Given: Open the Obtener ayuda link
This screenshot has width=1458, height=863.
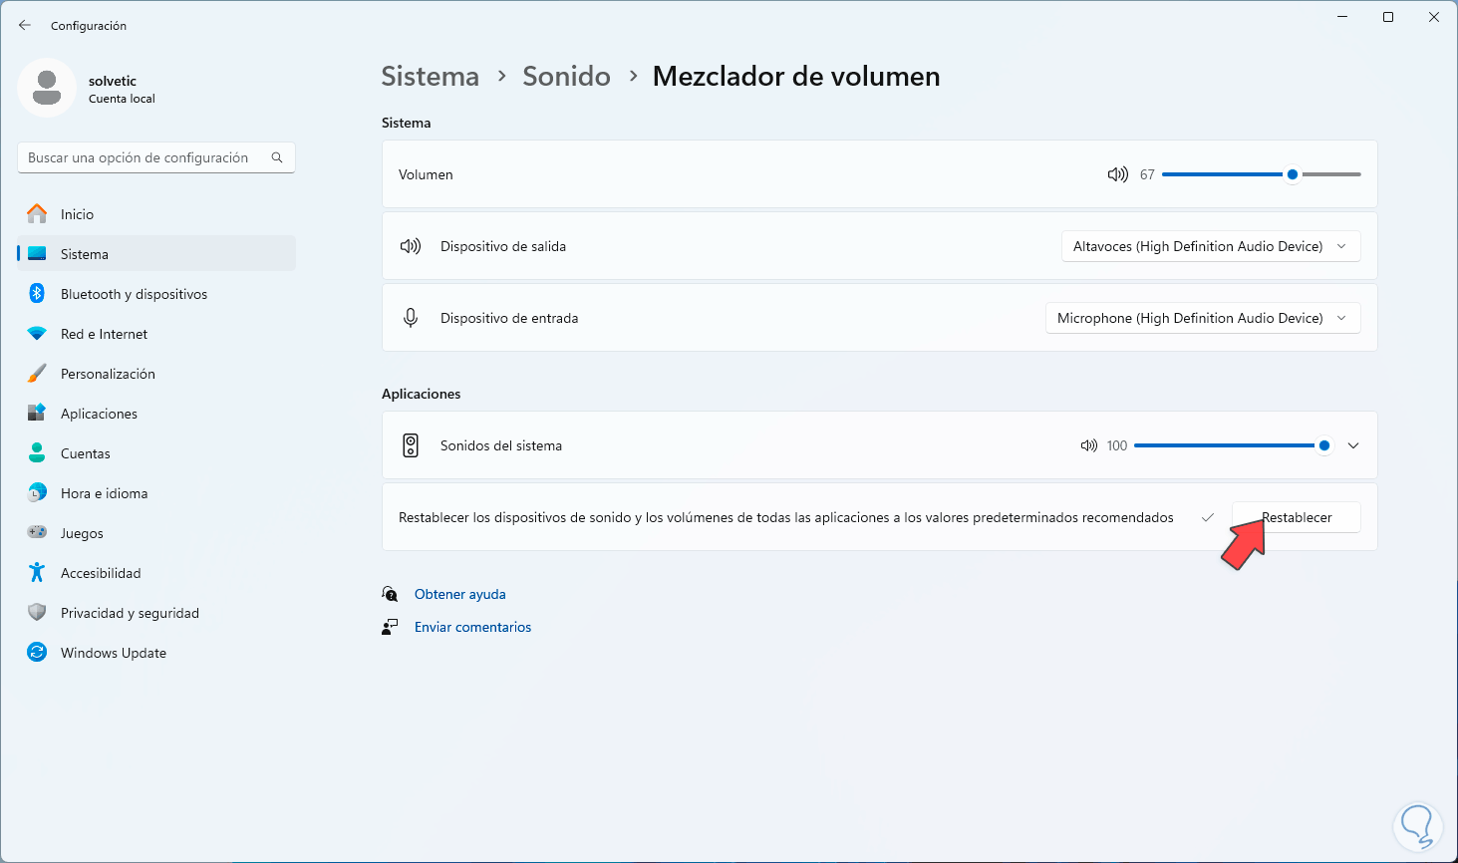Looking at the screenshot, I should coord(459,594).
